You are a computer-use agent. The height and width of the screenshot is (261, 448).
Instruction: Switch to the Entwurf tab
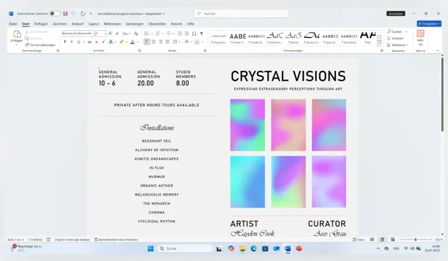coord(78,24)
